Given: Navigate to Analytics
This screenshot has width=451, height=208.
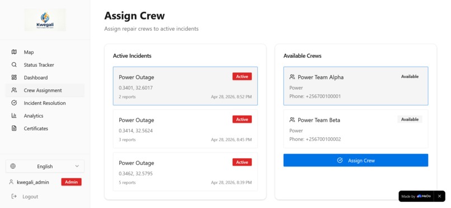Looking at the screenshot, I should (45, 115).
